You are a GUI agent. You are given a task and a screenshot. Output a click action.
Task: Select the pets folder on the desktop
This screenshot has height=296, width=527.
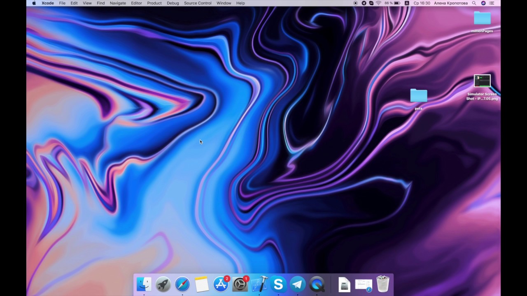coord(419,96)
